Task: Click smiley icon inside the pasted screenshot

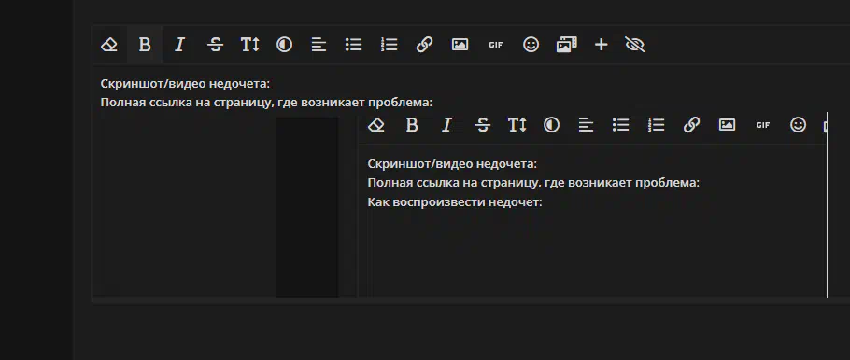Action: [798, 125]
